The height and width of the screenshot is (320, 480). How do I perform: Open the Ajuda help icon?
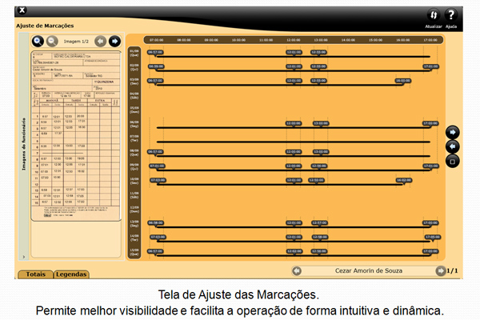tap(451, 15)
